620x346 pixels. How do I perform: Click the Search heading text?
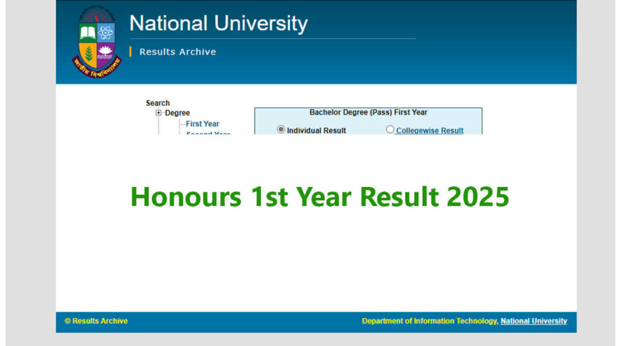(157, 103)
